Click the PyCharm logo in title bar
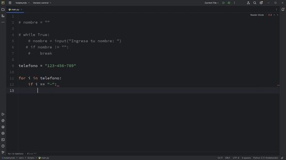This screenshot has height=160, width=286. 3,3
